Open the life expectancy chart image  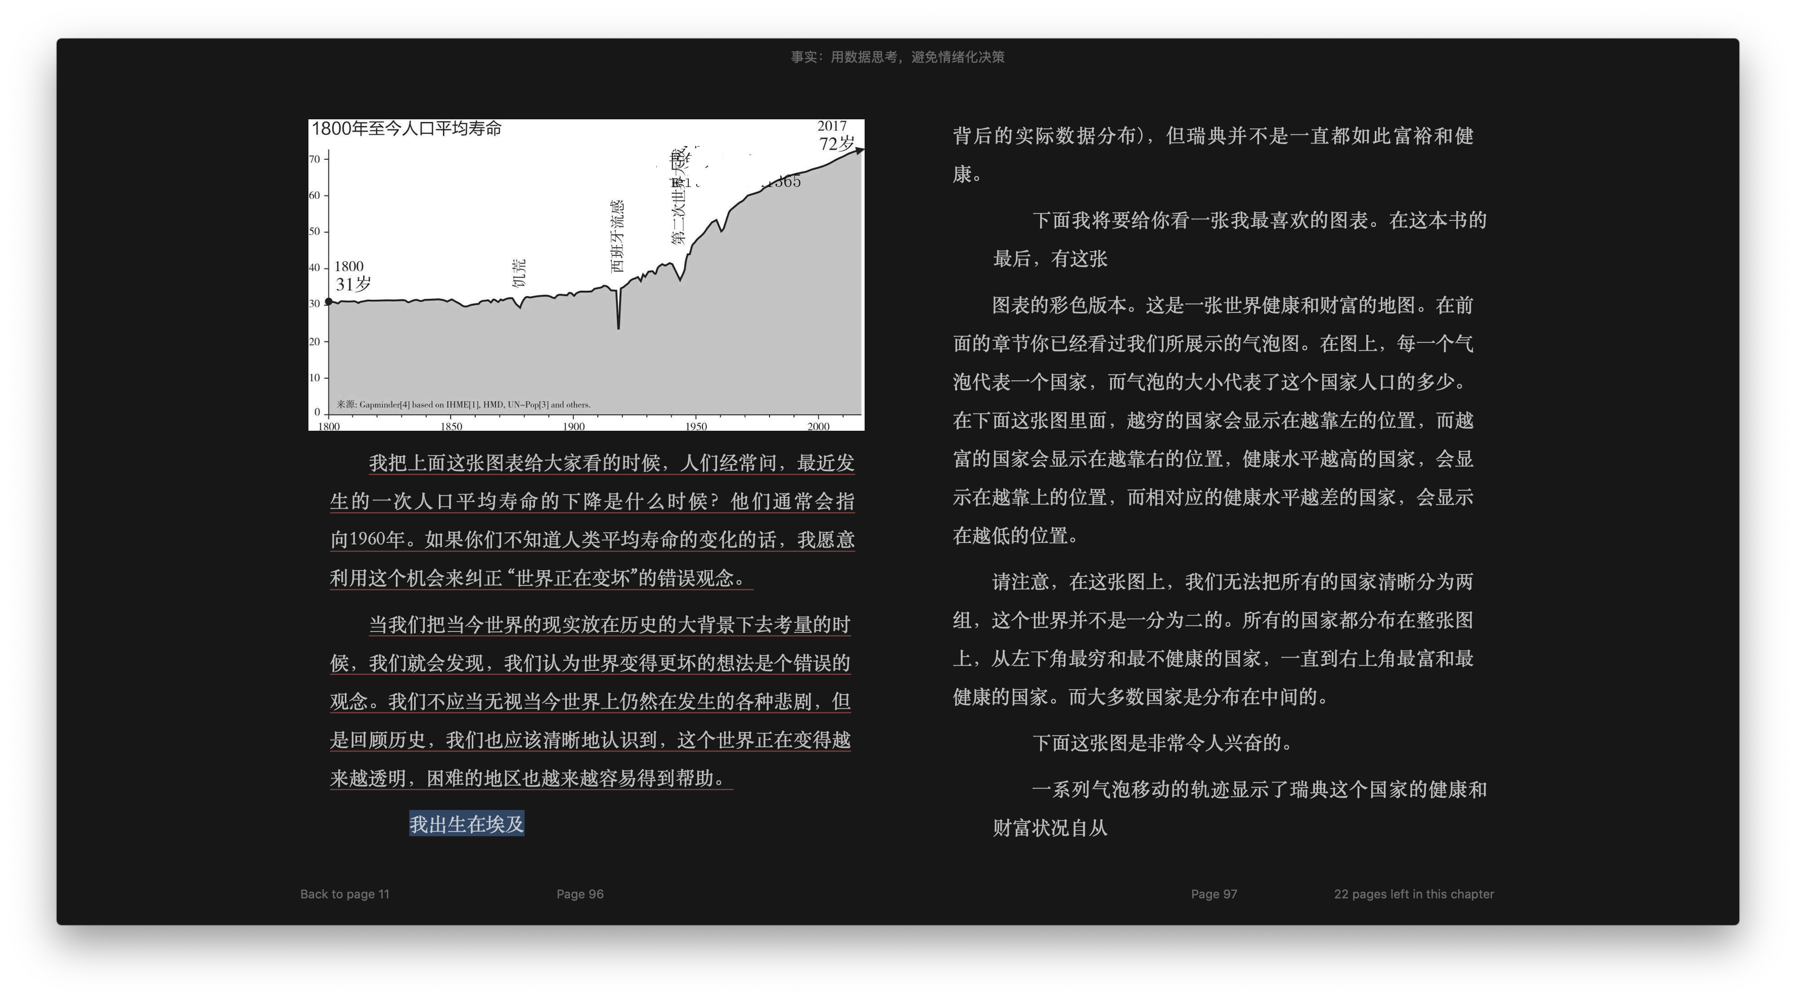587,275
